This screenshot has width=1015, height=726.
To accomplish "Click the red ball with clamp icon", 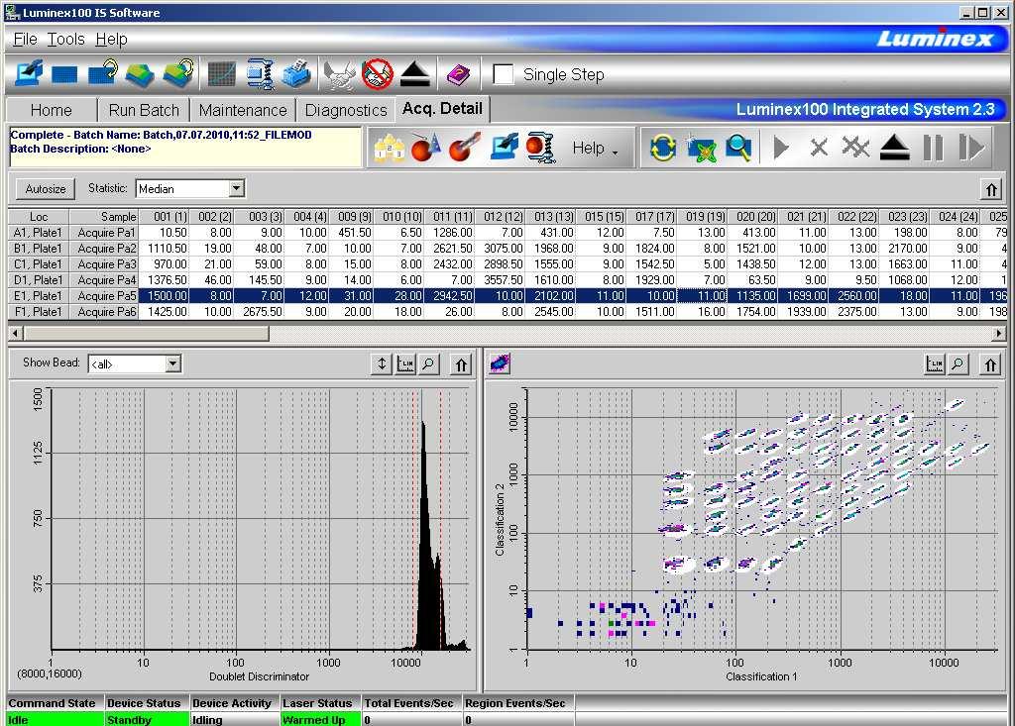I will coord(541,148).
